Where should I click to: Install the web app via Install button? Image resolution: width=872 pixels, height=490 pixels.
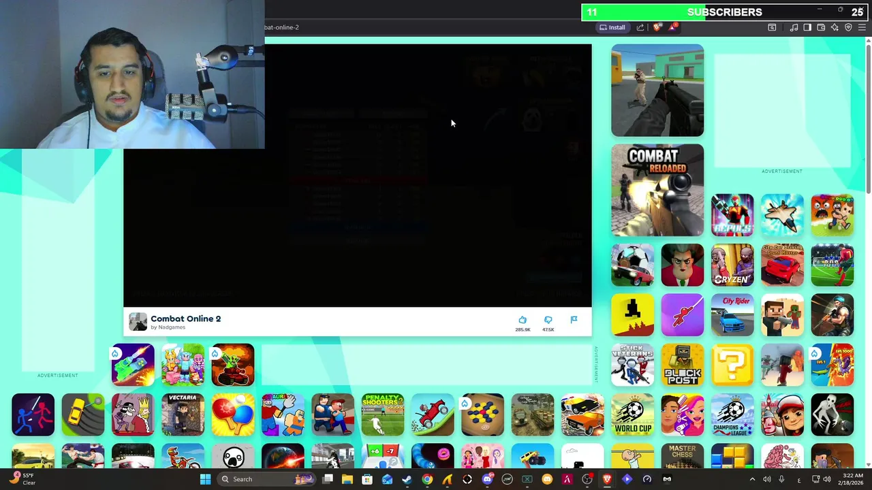(x=612, y=27)
